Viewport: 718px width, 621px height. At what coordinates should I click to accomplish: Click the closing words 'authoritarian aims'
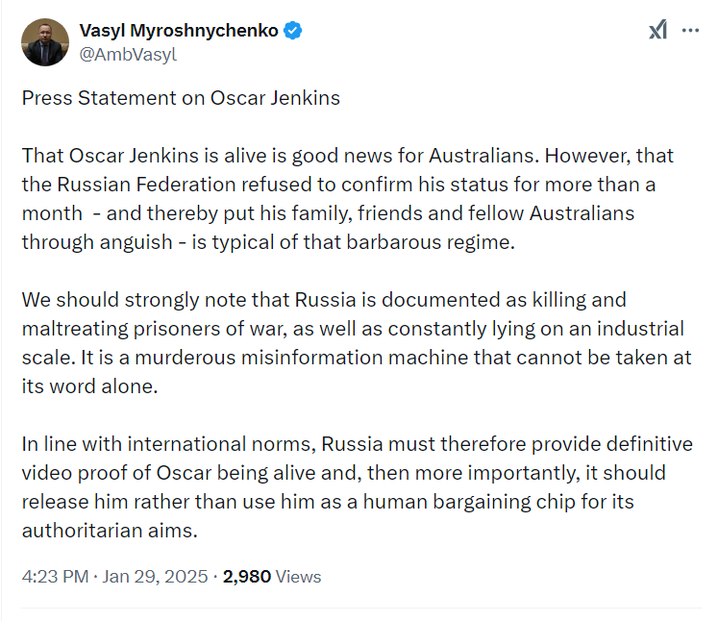pos(110,531)
